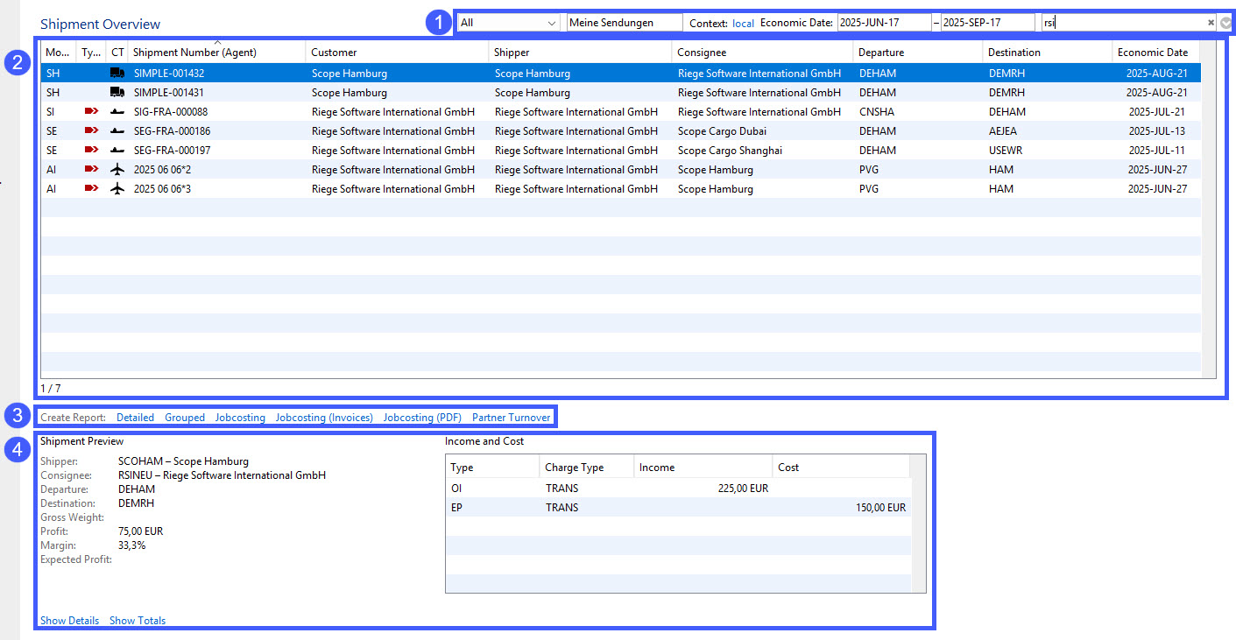The height and width of the screenshot is (640, 1236).
Task: Click the Show Details link
Action: click(x=69, y=621)
